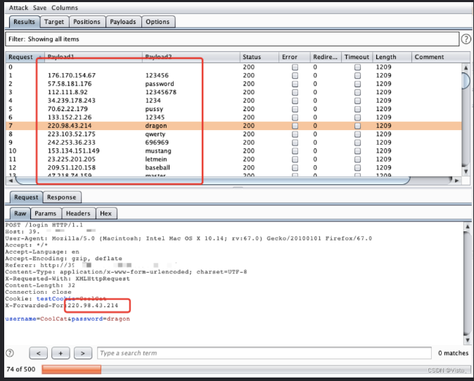The image size is (474, 381).
Task: Toggle Error checkbox in baseball row
Action: click(x=295, y=168)
